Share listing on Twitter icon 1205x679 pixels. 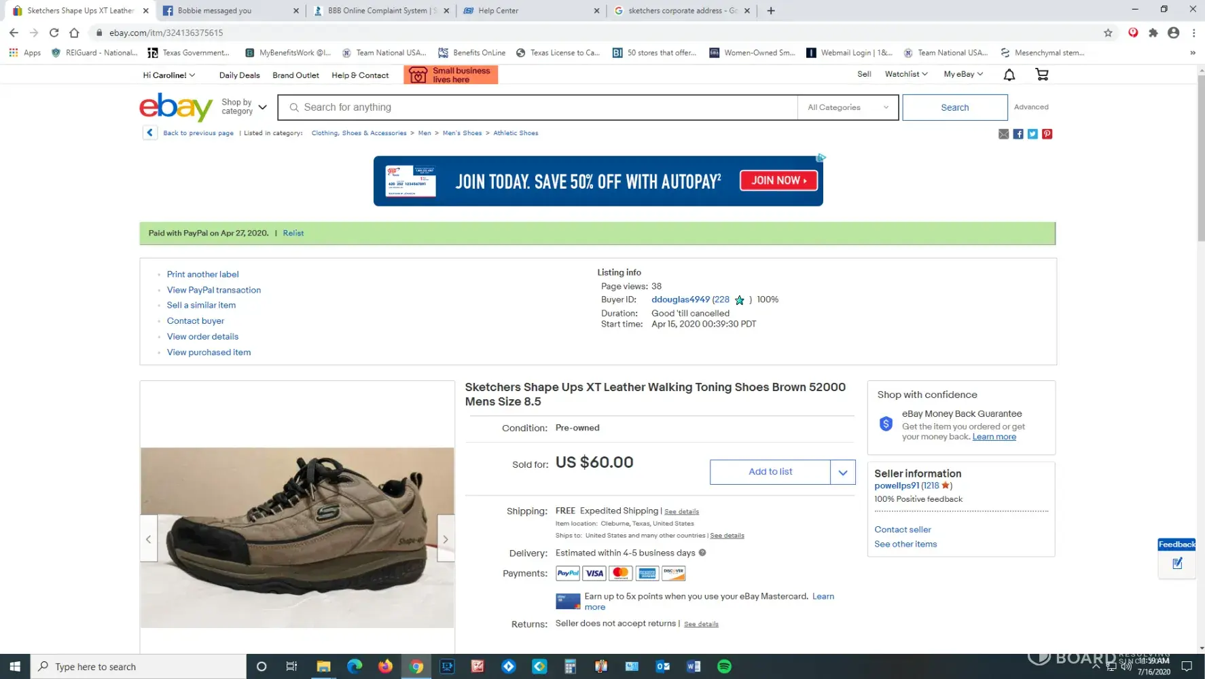[x=1032, y=134]
